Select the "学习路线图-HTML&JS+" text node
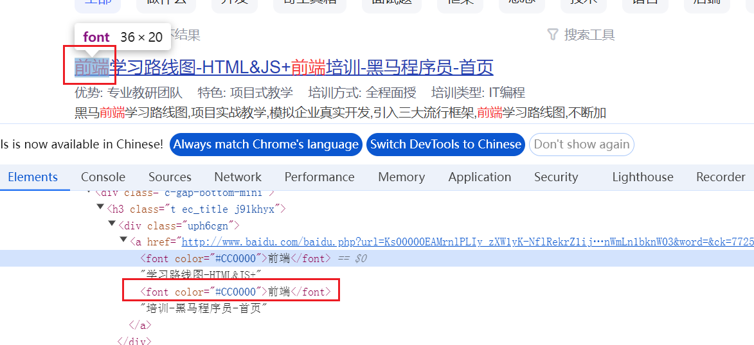 point(201,275)
